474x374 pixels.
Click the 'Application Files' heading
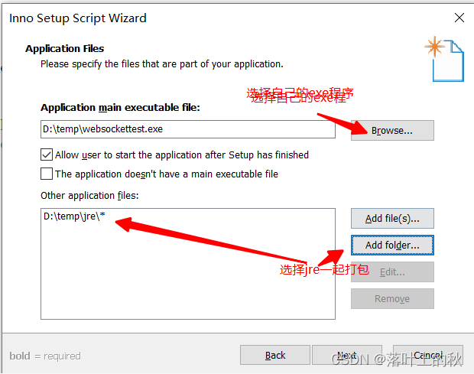(65, 49)
